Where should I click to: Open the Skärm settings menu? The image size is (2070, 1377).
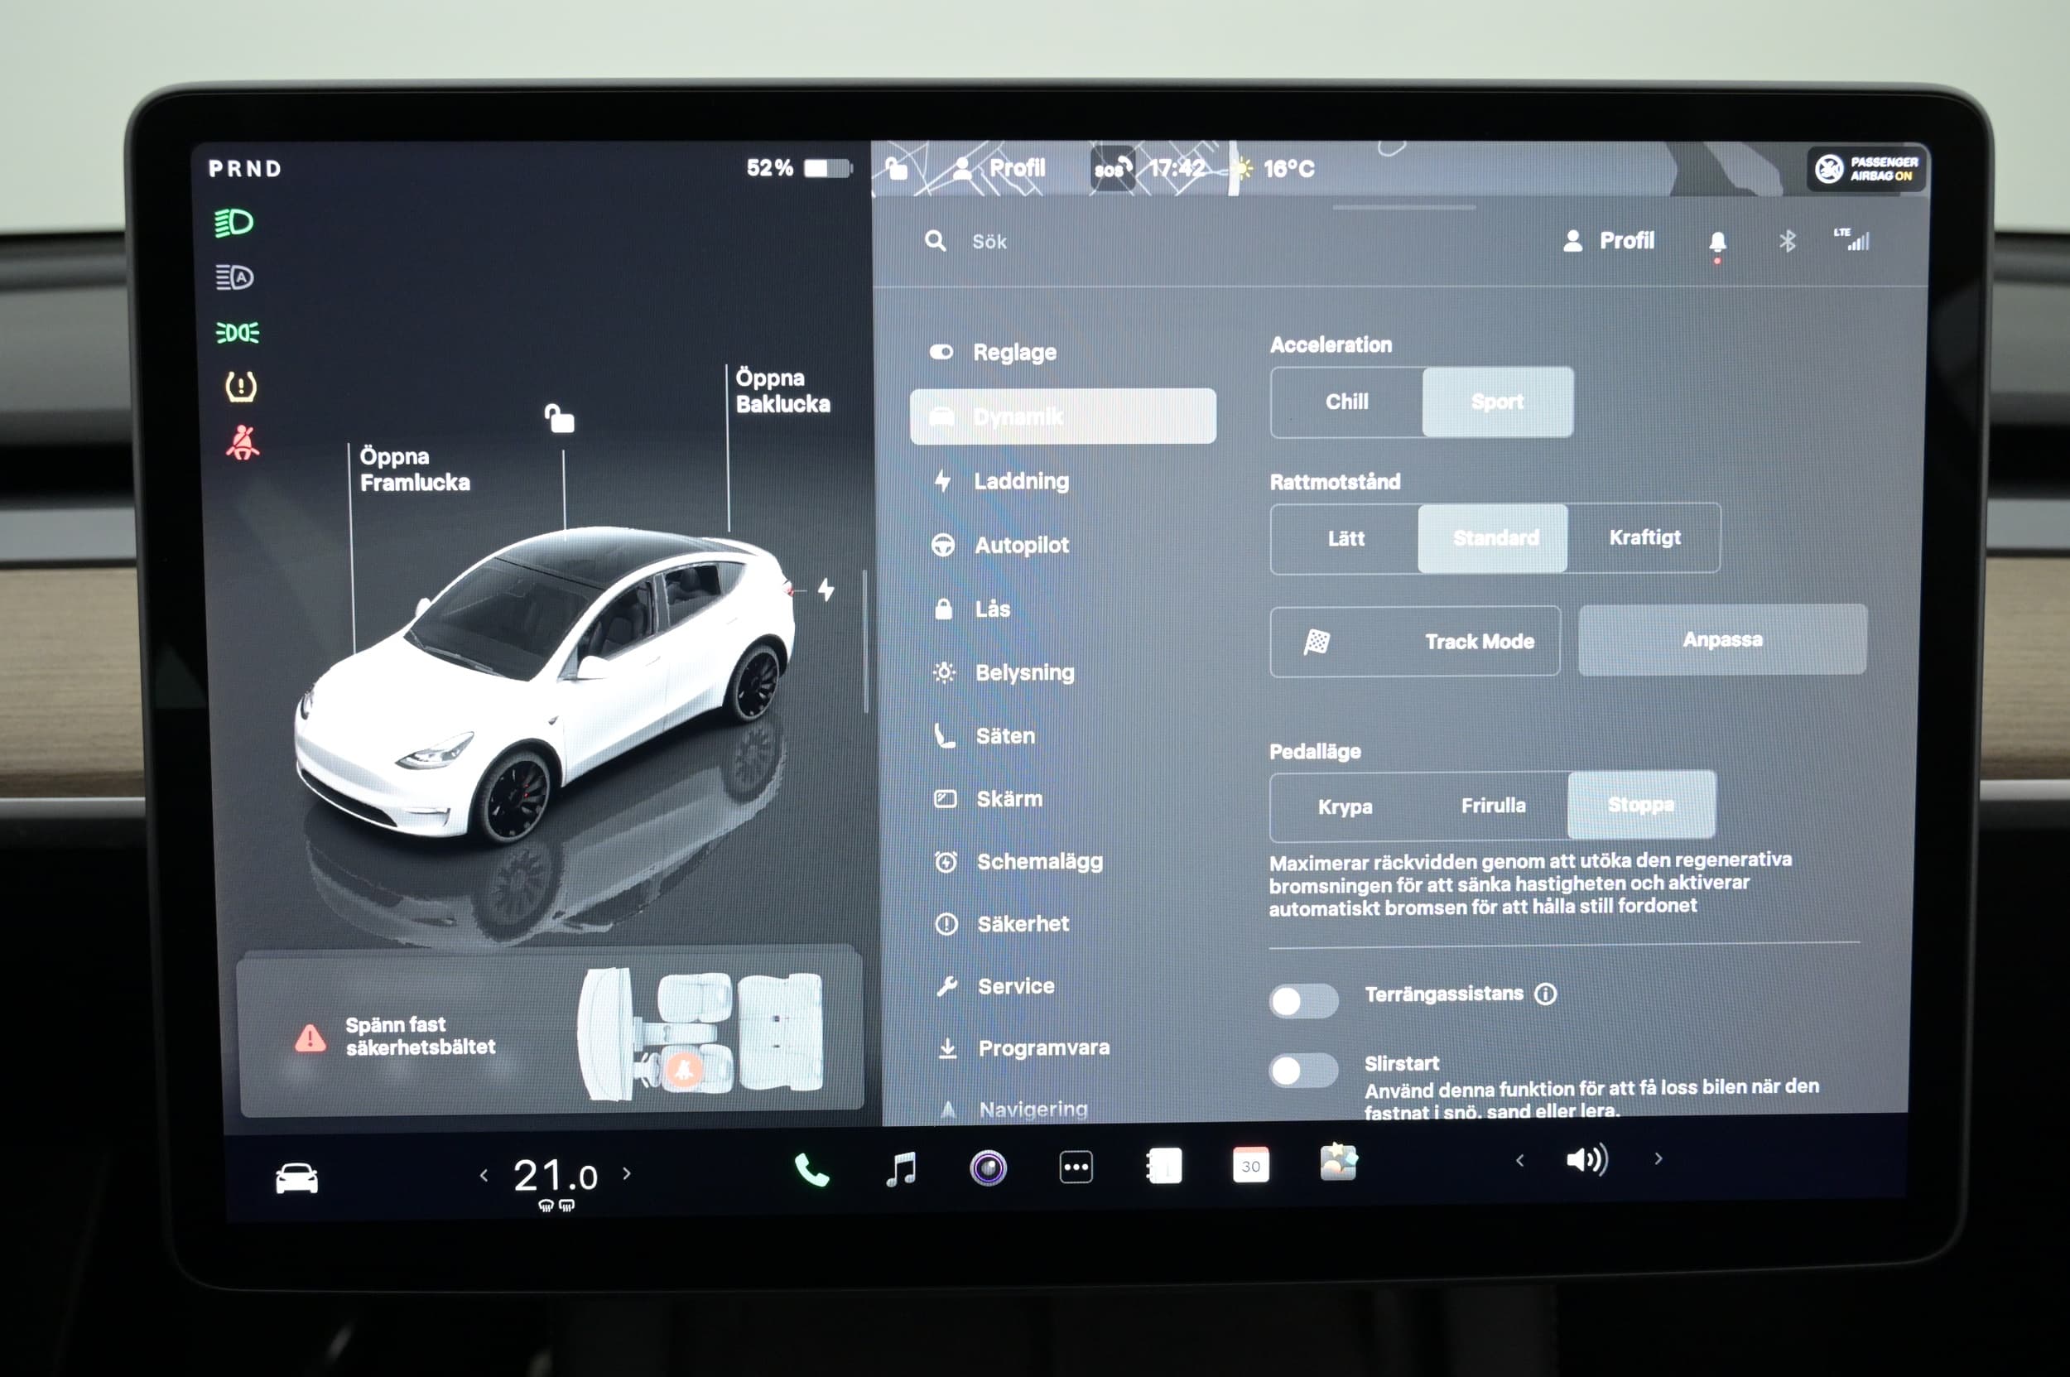1062,799
